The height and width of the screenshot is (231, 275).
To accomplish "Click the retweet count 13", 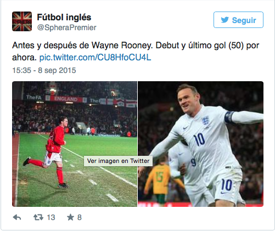I will (51, 217).
